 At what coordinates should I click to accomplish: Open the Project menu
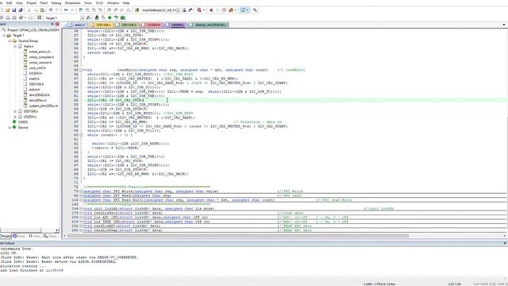tap(32, 3)
